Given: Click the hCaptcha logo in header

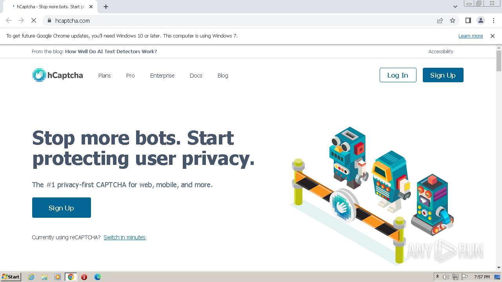Looking at the screenshot, I should 57,75.
